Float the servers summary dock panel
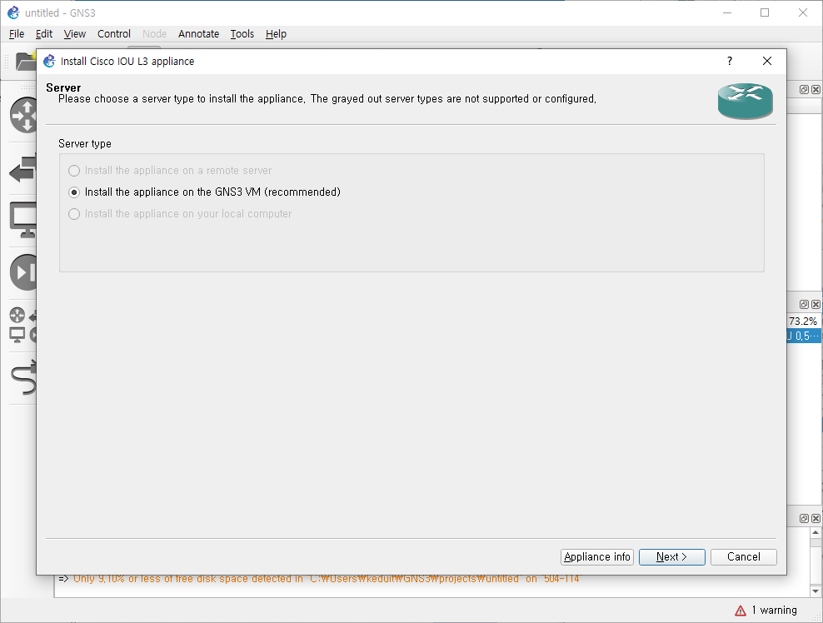The height and width of the screenshot is (623, 823). (x=804, y=304)
